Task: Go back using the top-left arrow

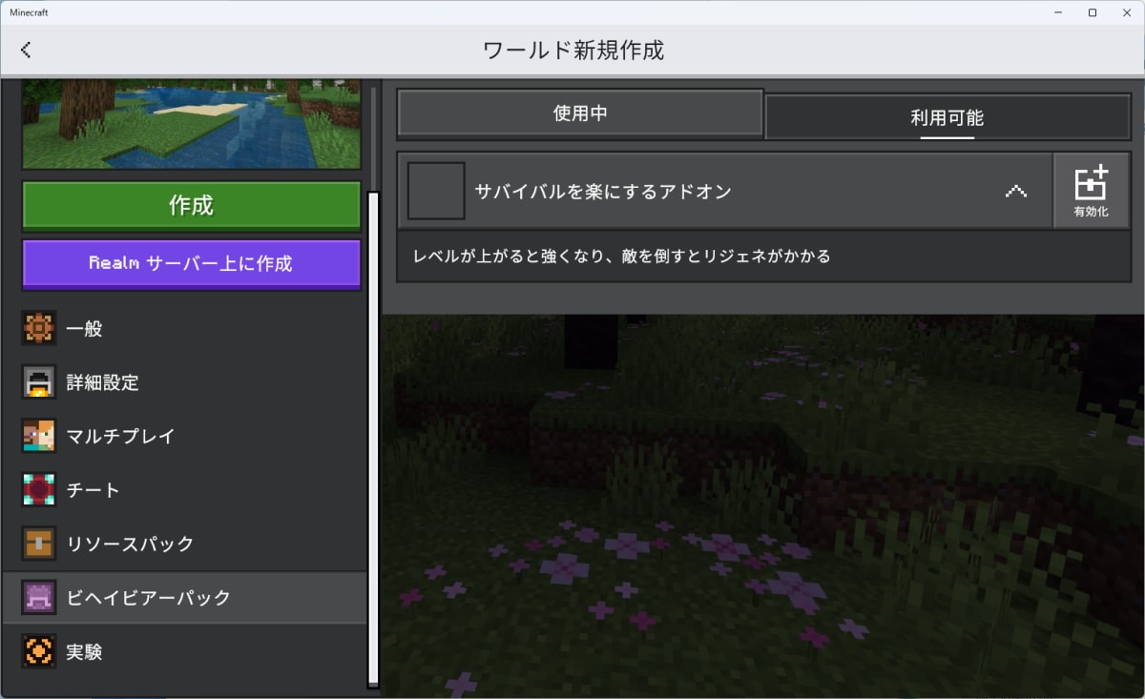Action: pos(26,50)
